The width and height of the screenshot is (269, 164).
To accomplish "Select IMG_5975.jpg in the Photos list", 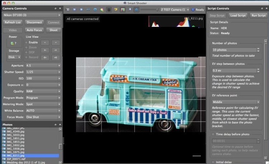I will (x=15, y=152).
